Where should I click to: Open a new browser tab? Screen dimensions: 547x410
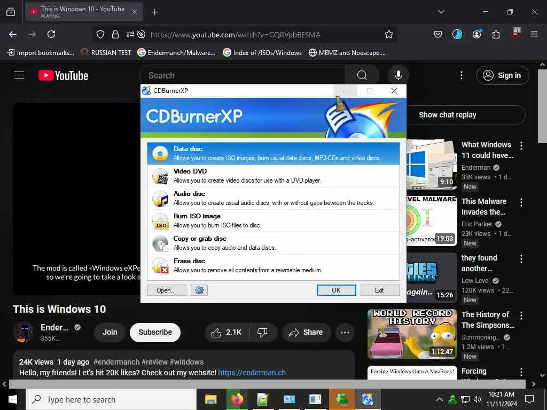coord(154,12)
